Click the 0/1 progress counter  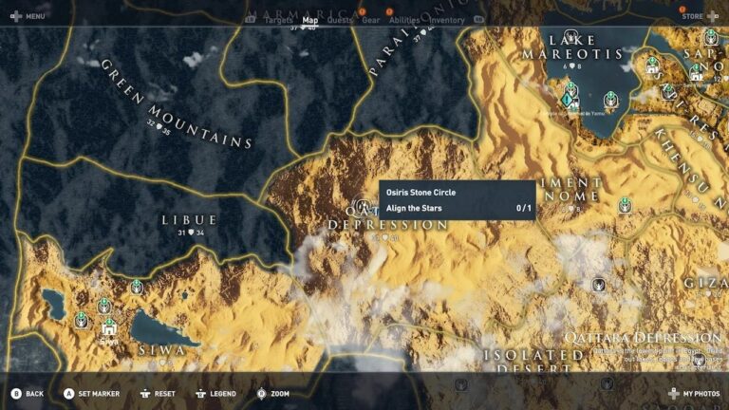point(524,208)
